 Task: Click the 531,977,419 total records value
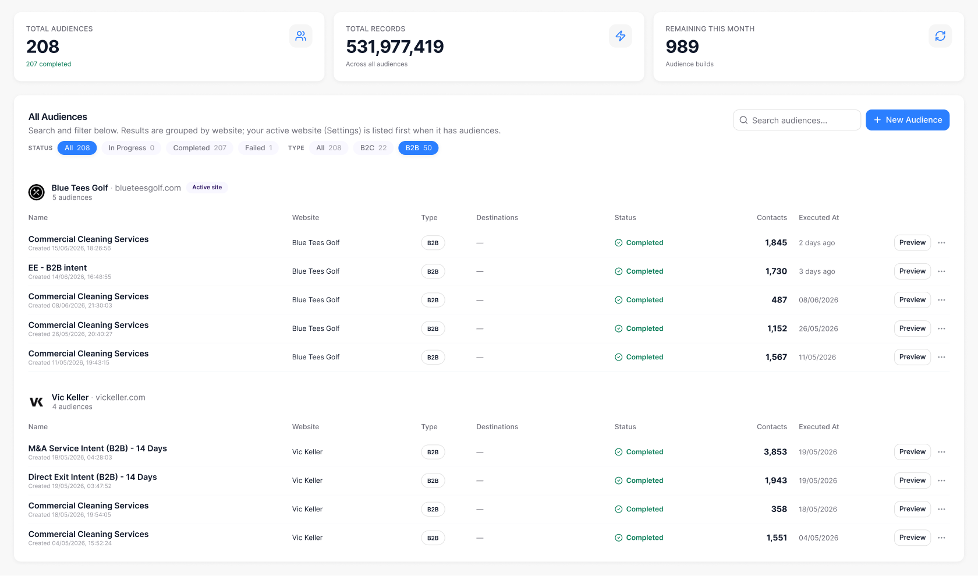(x=395, y=47)
